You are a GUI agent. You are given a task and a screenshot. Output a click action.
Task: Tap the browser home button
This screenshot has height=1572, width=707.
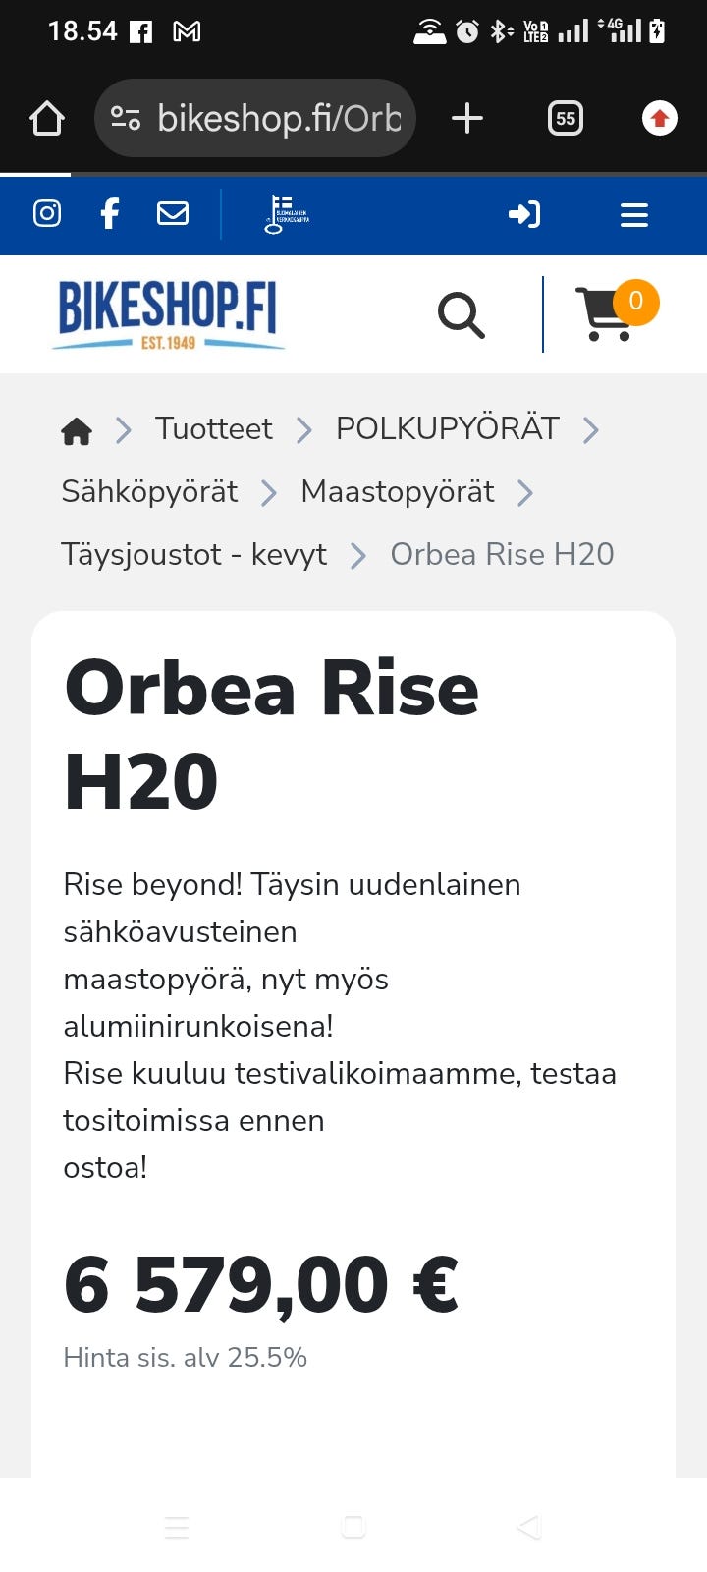(47, 119)
